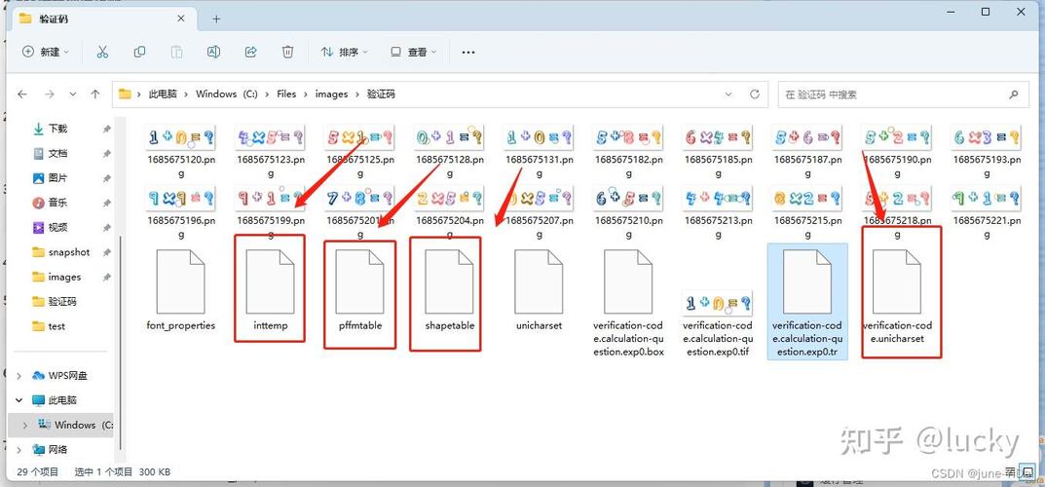The image size is (1045, 487).
Task: Collapse 此电脑 in the sidebar
Action: (x=19, y=400)
